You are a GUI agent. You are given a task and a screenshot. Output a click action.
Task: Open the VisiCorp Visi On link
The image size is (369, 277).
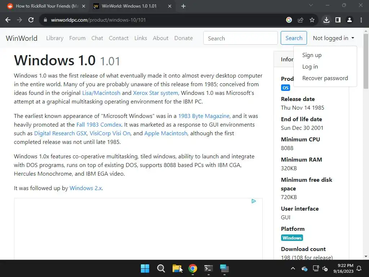point(110,133)
